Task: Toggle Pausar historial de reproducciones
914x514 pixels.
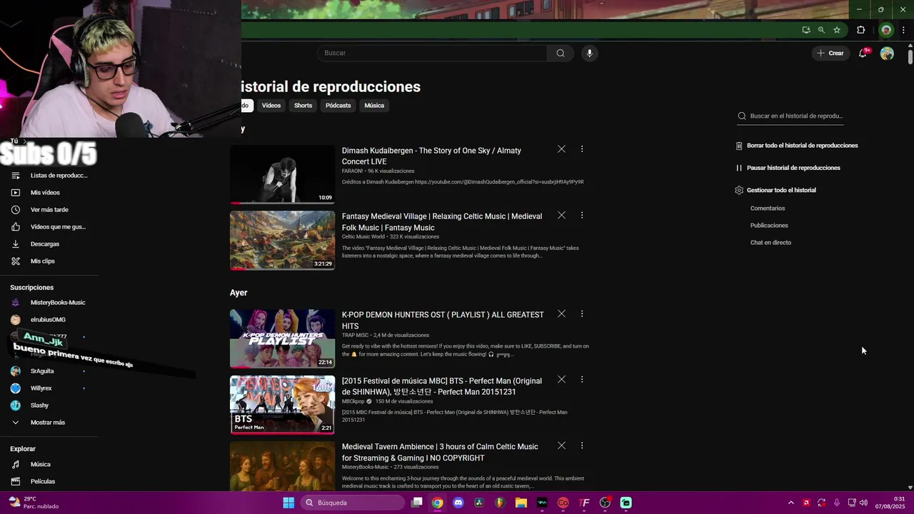Action: 788,168
